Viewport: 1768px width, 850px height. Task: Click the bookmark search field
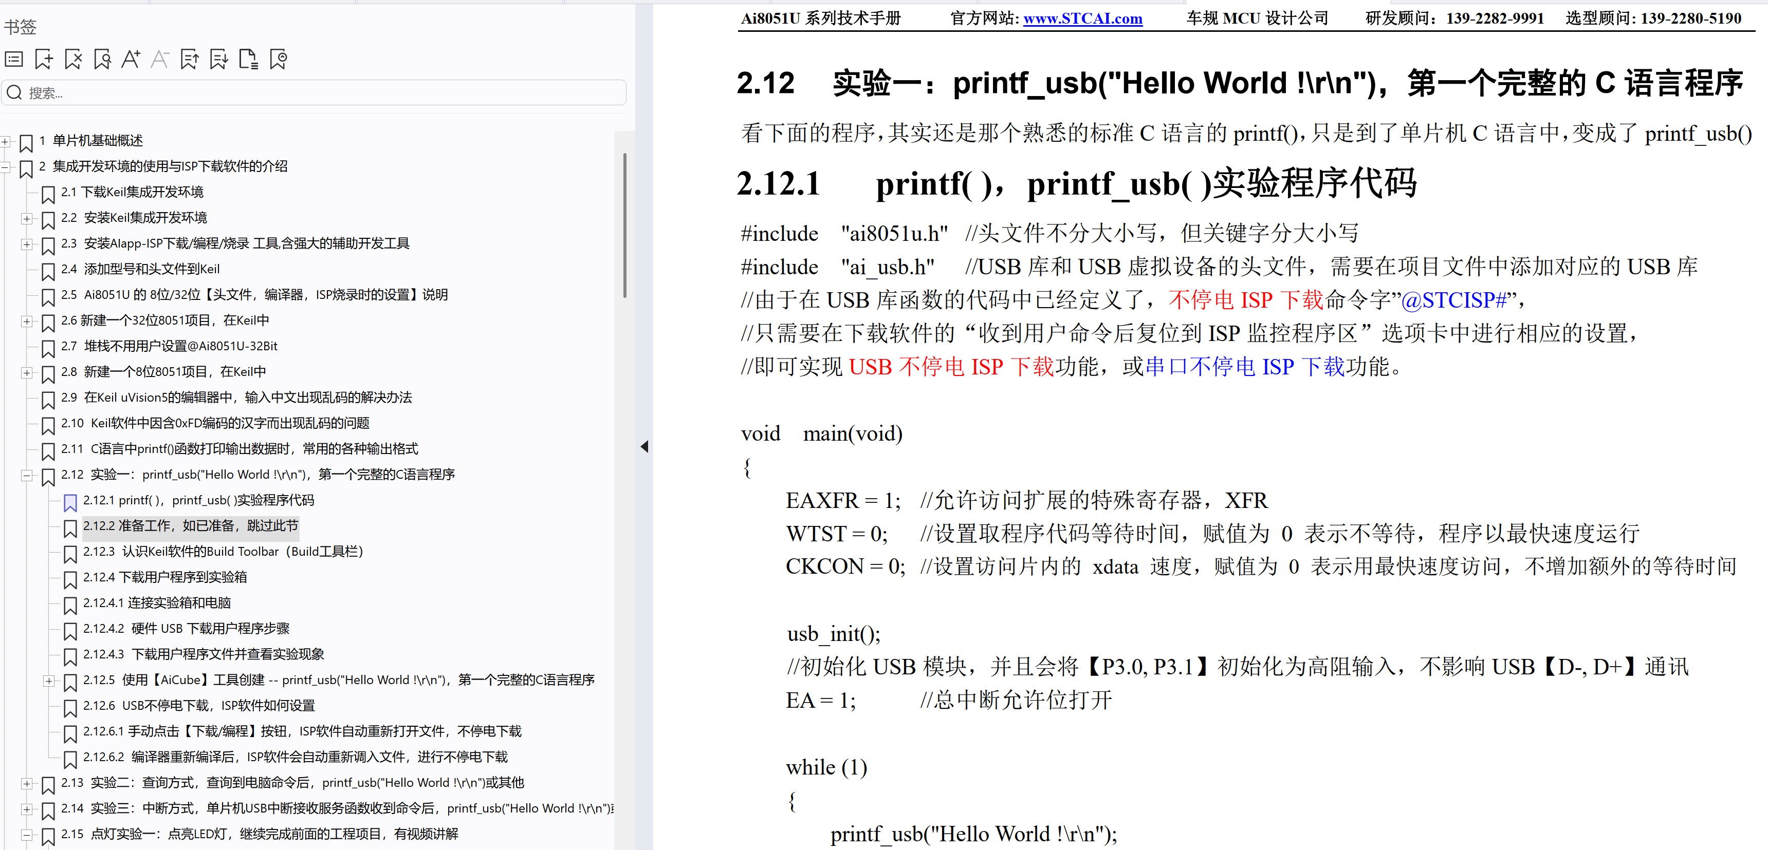[315, 92]
